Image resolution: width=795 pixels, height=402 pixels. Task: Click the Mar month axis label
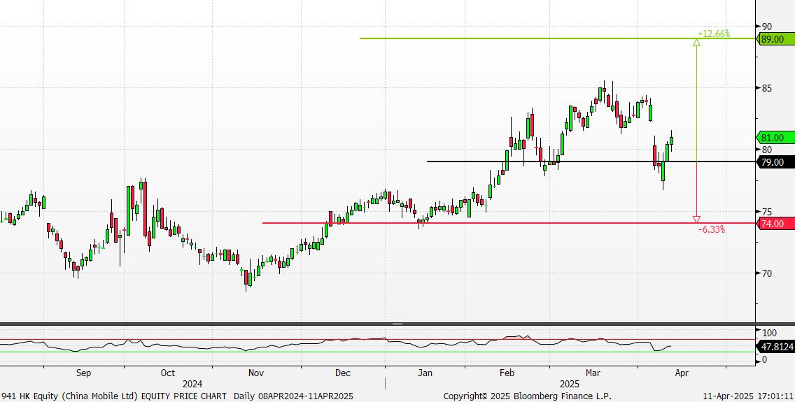pyautogui.click(x=593, y=373)
